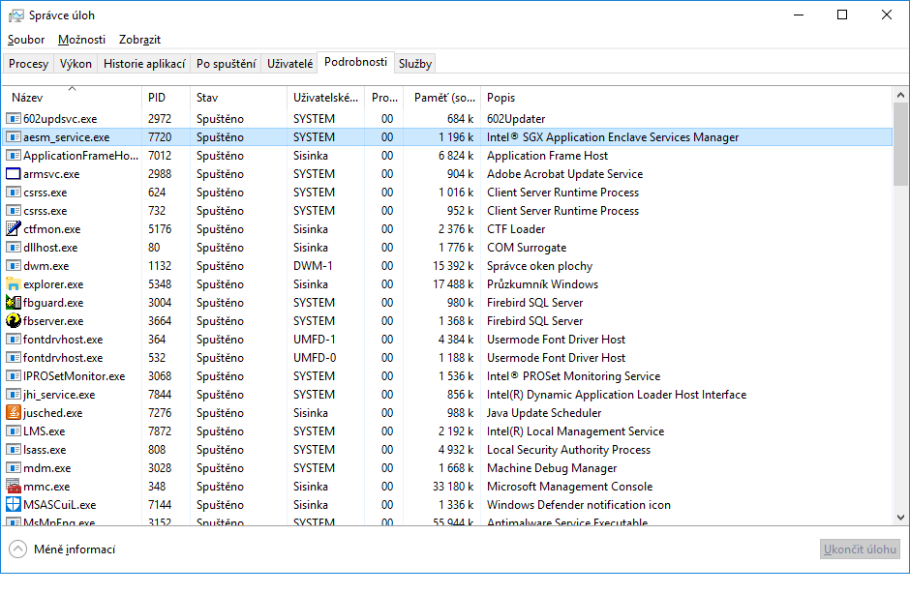Viewport: 910px width, 594px height.
Task: Click the ctfmon.exe pen icon
Action: pyautogui.click(x=14, y=229)
